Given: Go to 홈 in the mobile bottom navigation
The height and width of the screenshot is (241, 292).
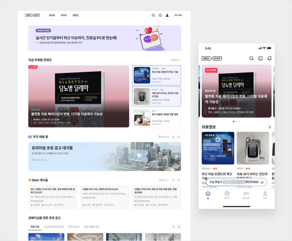Looking at the screenshot, I should [208, 195].
